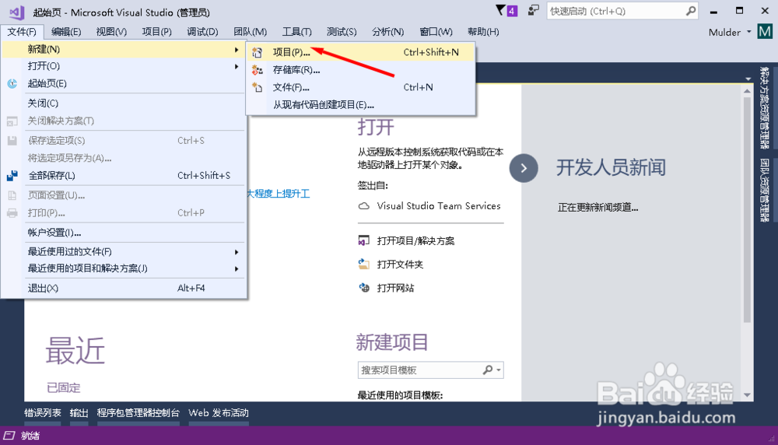This screenshot has height=445, width=778.
Task: Select 存储库(R)... menu entry
Action: (361, 69)
